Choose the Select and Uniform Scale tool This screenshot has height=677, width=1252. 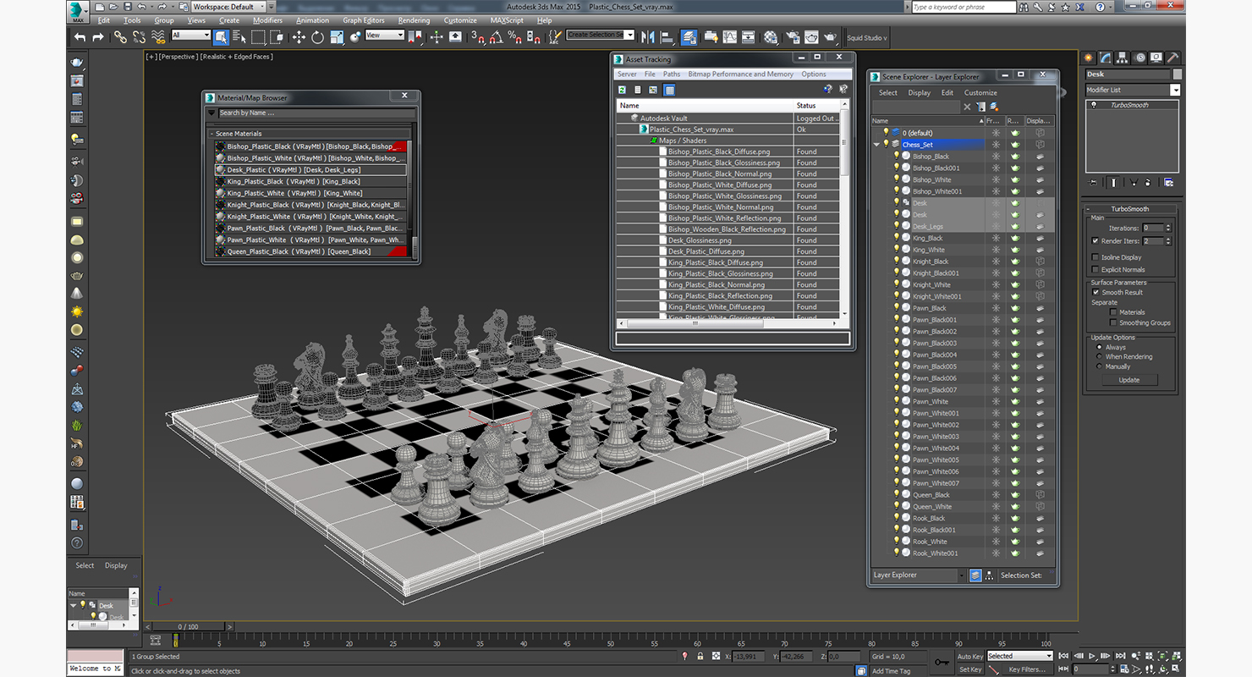[x=337, y=37]
